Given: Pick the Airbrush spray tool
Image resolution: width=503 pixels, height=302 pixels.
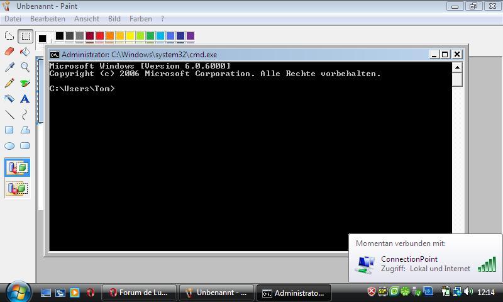Looking at the screenshot, I should coord(9,99).
